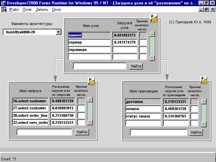Open the Файл menu

click(14, 10)
